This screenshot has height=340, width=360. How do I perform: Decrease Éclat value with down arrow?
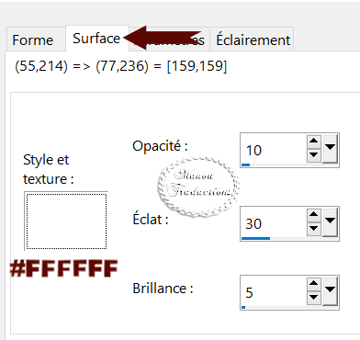313,228
